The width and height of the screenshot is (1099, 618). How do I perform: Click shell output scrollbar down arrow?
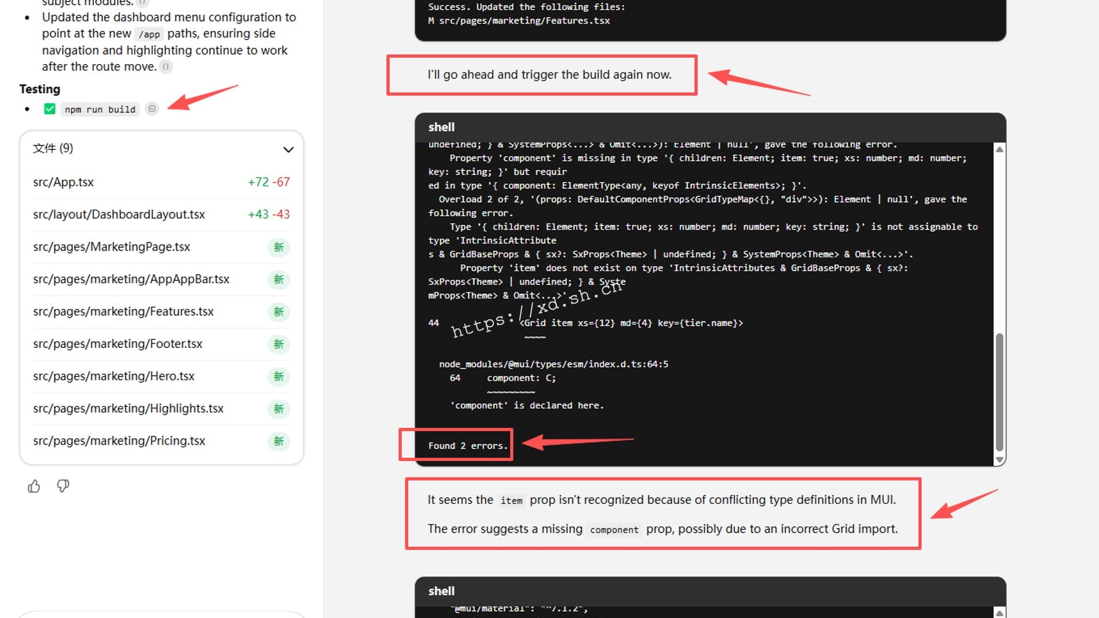[x=999, y=459]
